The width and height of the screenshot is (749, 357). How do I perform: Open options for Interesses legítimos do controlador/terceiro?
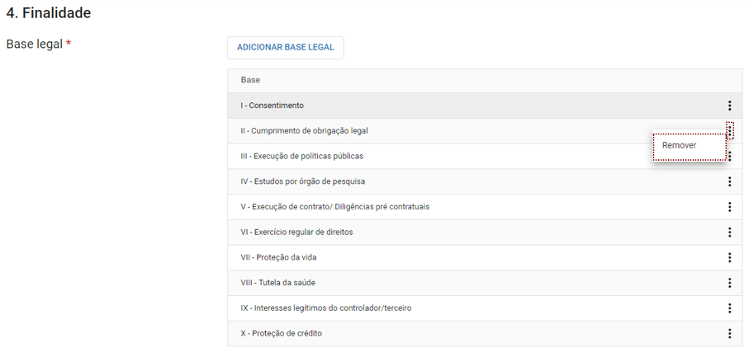[729, 308]
